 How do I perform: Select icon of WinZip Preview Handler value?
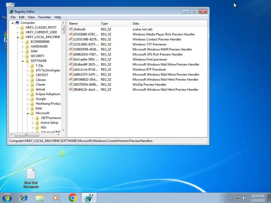pos(70,84)
